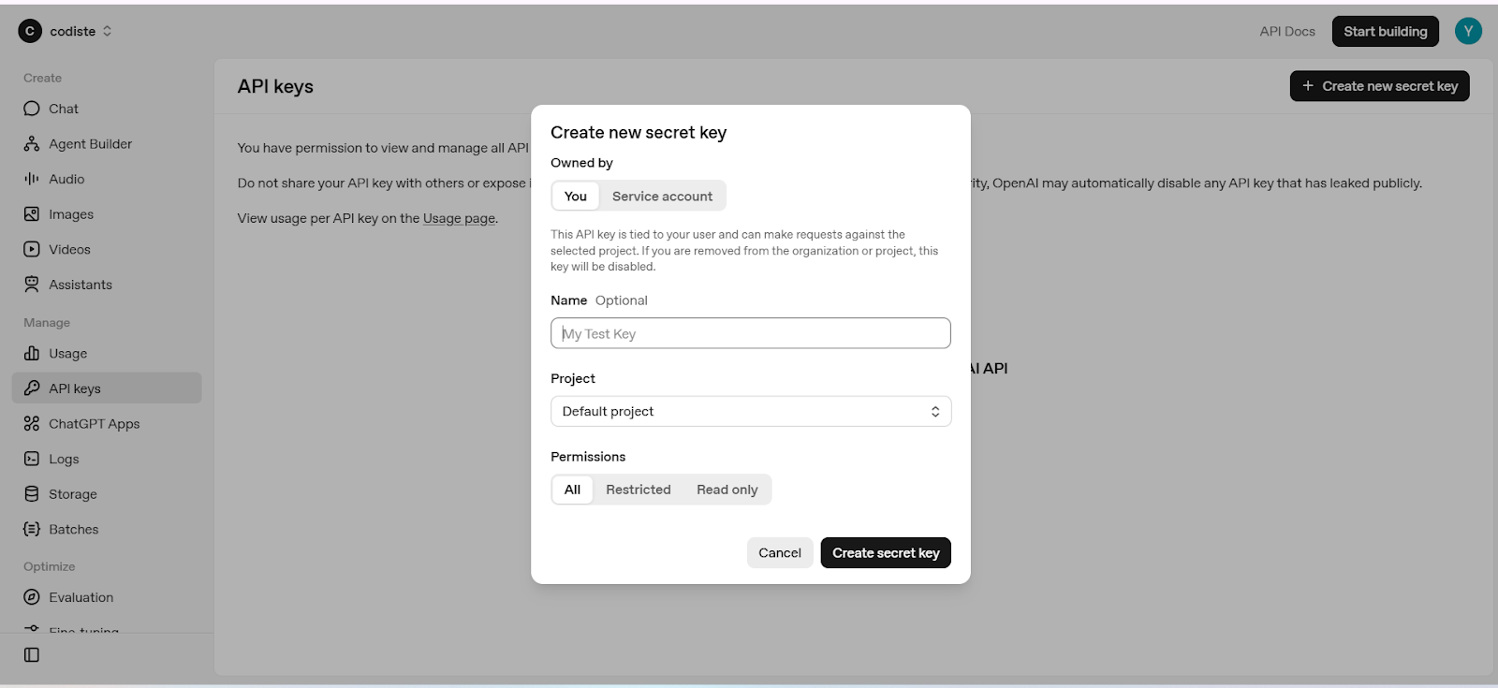
Task: Click the key Name input field
Action: [x=751, y=334]
